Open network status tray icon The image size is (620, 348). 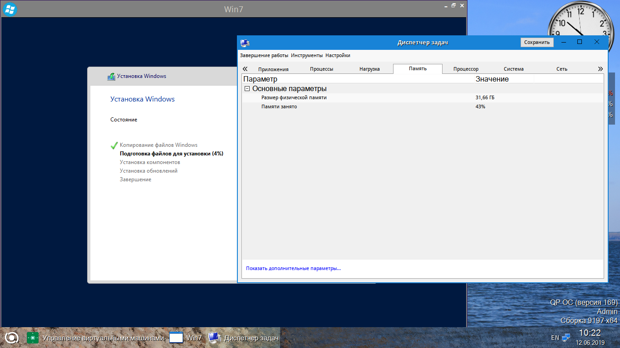point(566,338)
